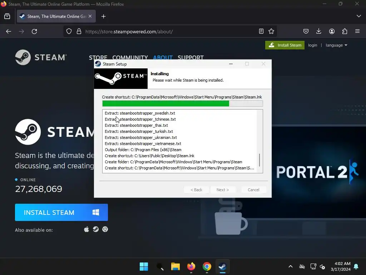Screen dimensions: 366x275
Task: Open the STORE menu item
Action: [x=98, y=57]
